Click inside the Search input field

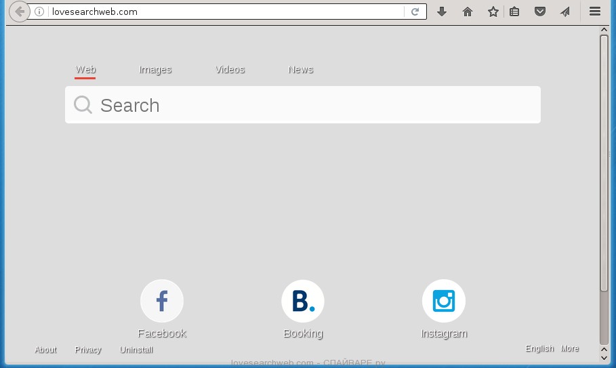pos(312,105)
